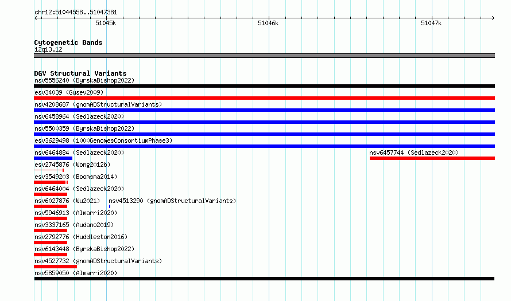Viewport: 511px width, 301px height.
Task: Open nsv6027876 (Wu2021) label
Action: pyautogui.click(x=67, y=201)
